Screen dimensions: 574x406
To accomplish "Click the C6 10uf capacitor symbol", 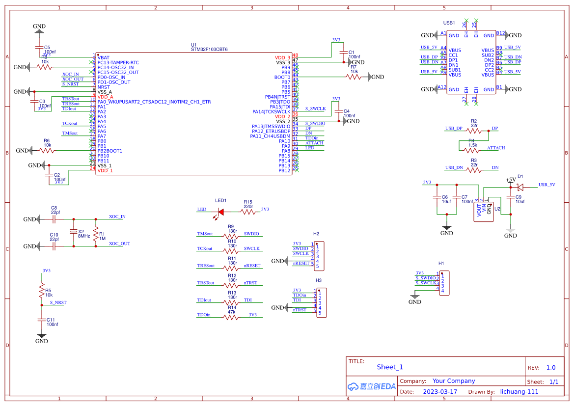I will coord(437,197).
